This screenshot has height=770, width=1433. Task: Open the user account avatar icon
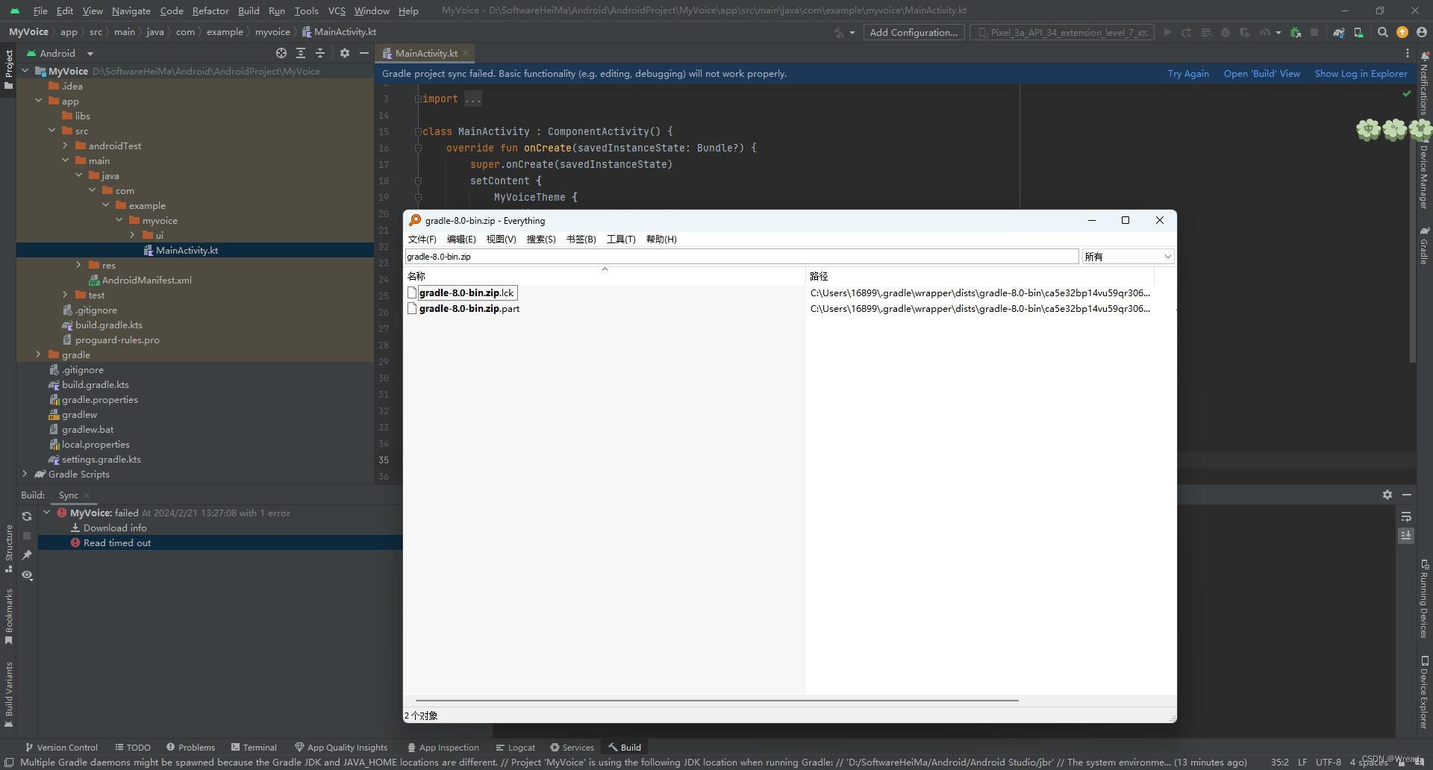(x=1421, y=32)
